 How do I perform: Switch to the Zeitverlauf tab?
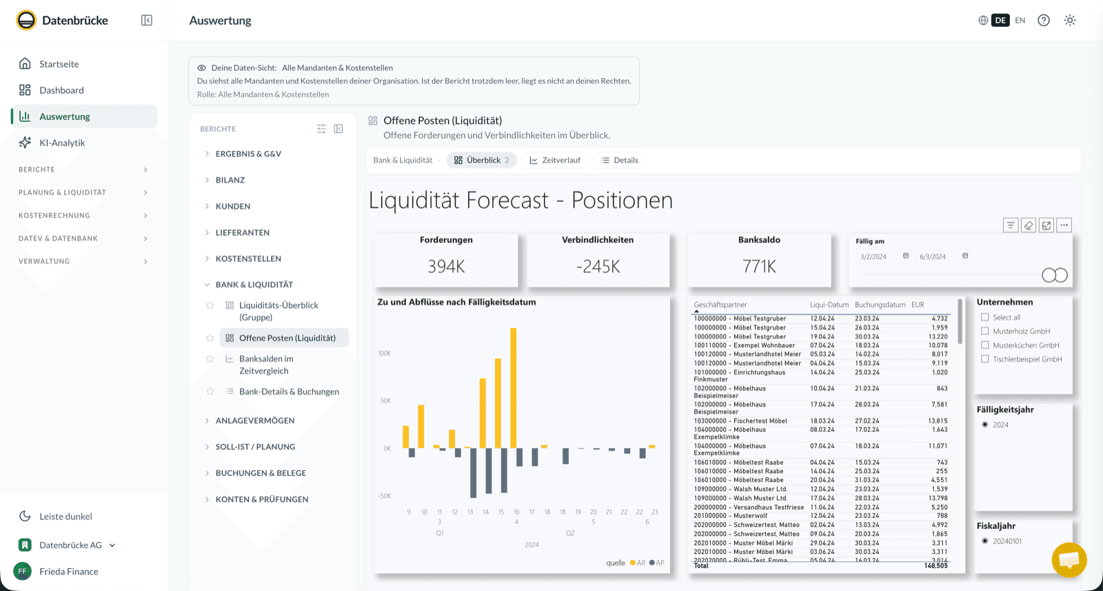click(555, 160)
